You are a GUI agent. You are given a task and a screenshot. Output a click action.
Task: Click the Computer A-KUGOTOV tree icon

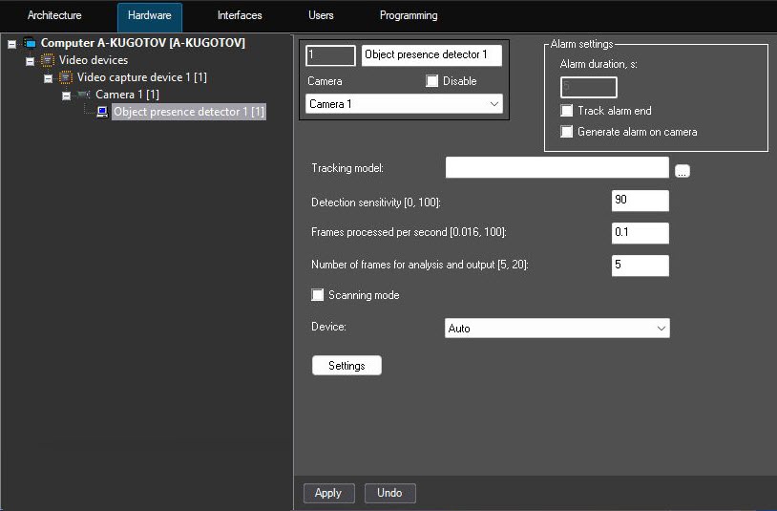[x=30, y=43]
